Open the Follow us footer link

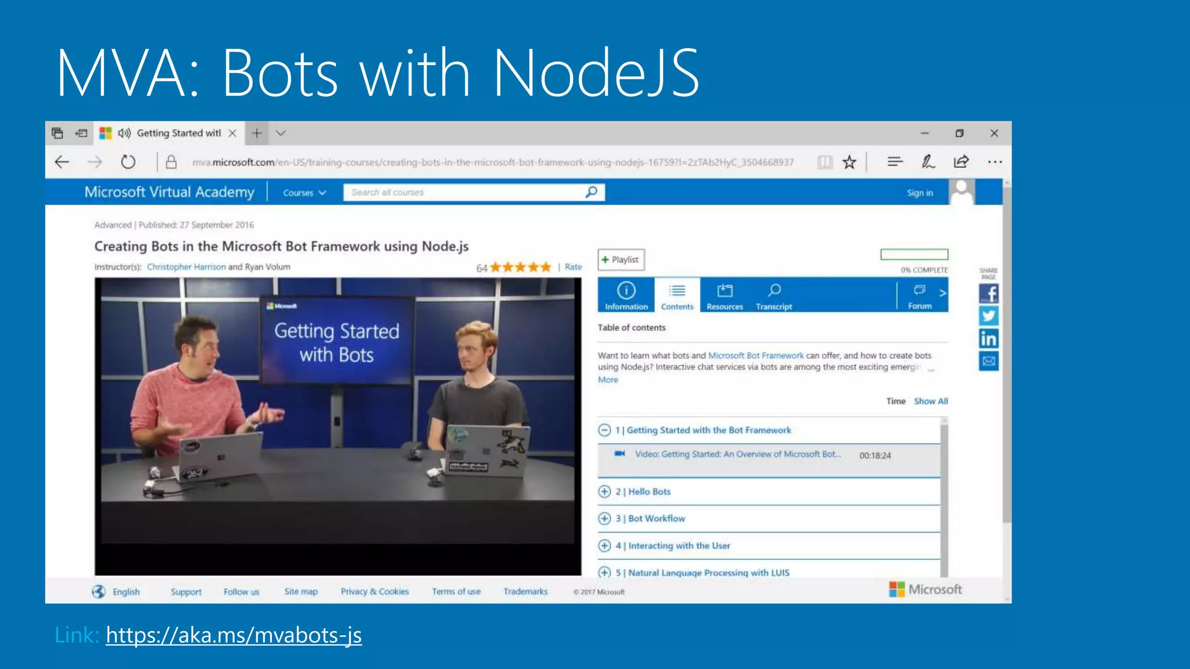tap(241, 592)
